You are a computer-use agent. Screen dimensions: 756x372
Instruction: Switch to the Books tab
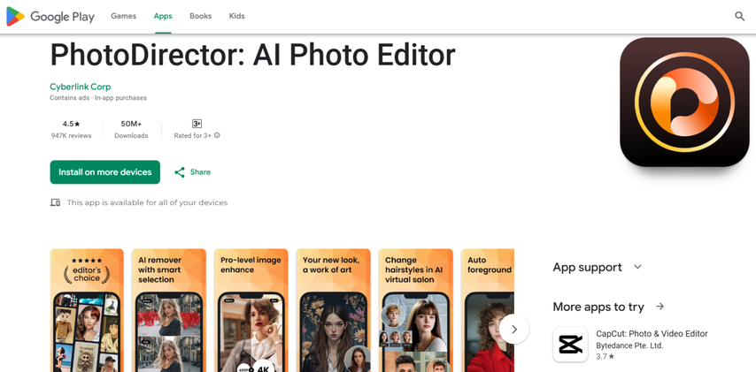201,17
